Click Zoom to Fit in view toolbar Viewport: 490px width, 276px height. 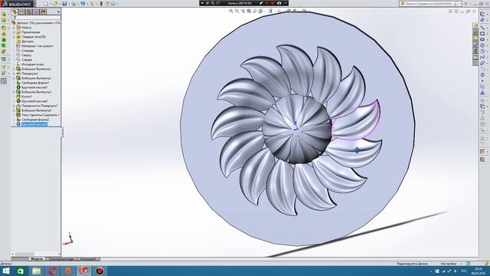231,11
